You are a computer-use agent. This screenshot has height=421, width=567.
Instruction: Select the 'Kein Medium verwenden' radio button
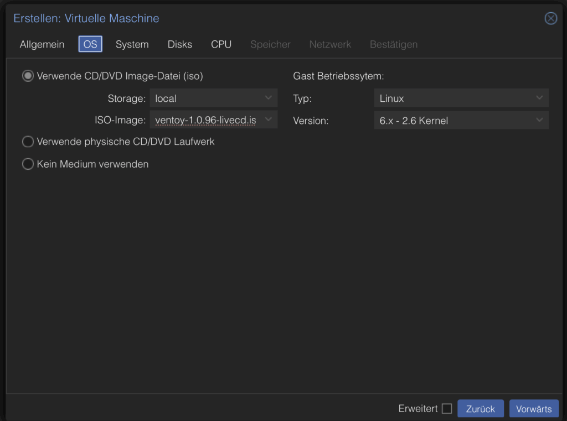28,164
